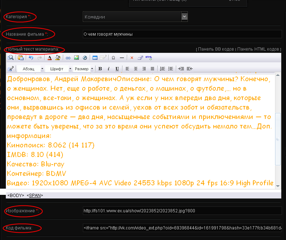Click the find/preview magnifier icon in editor
This screenshot has width=286, height=240.
click(x=11, y=58)
